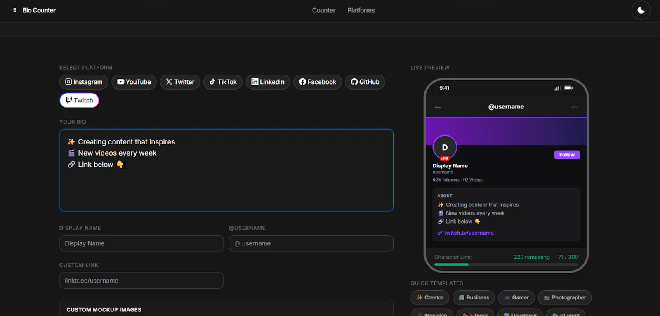Click the Custom Mockup Images heading

(104, 310)
